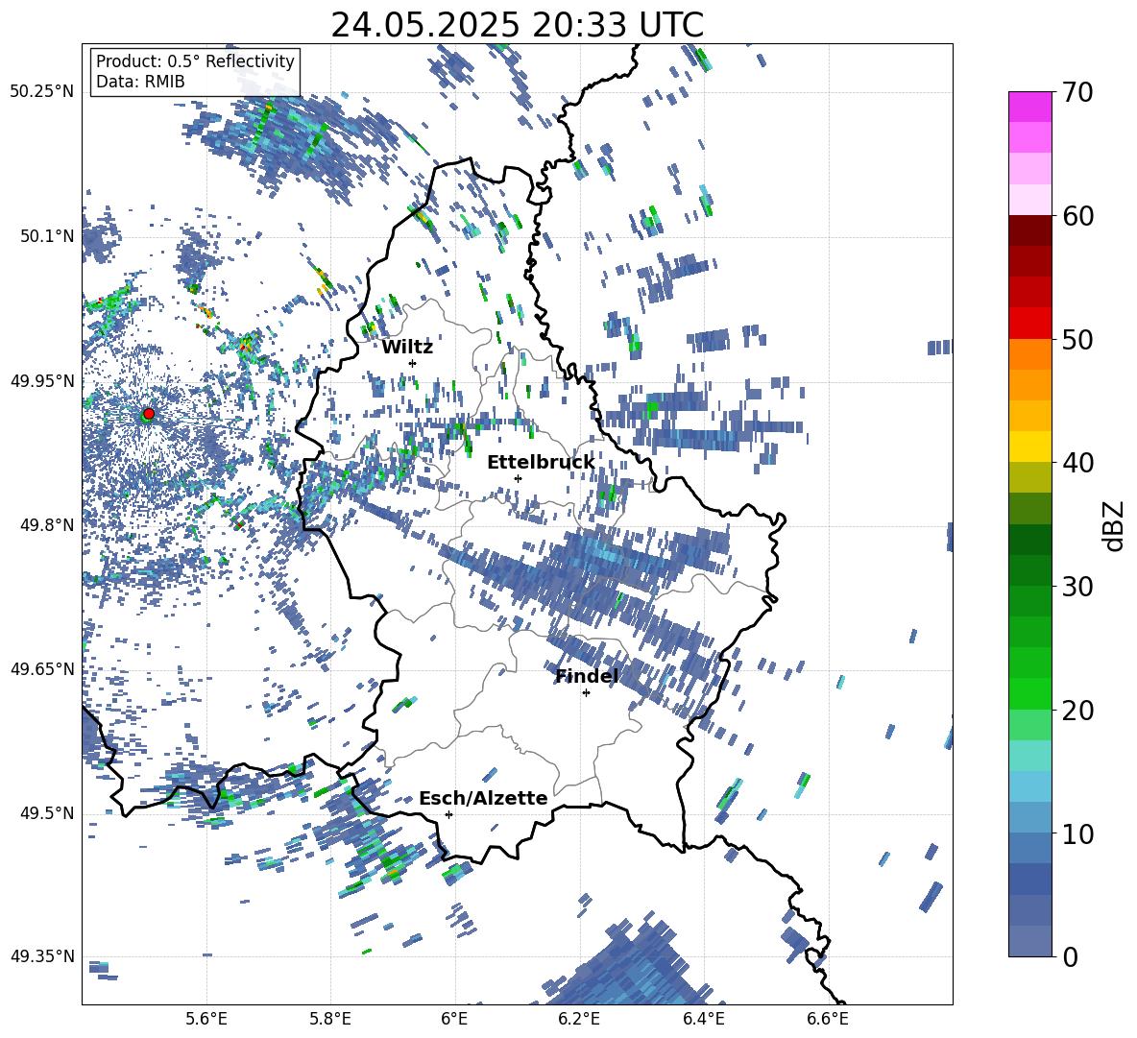Image resolution: width=1137 pixels, height=1038 pixels.
Task: Click the 49.65°N latitude label
Action: [x=42, y=668]
